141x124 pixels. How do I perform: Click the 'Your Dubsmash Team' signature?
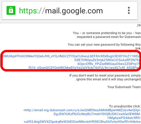click(124, 87)
